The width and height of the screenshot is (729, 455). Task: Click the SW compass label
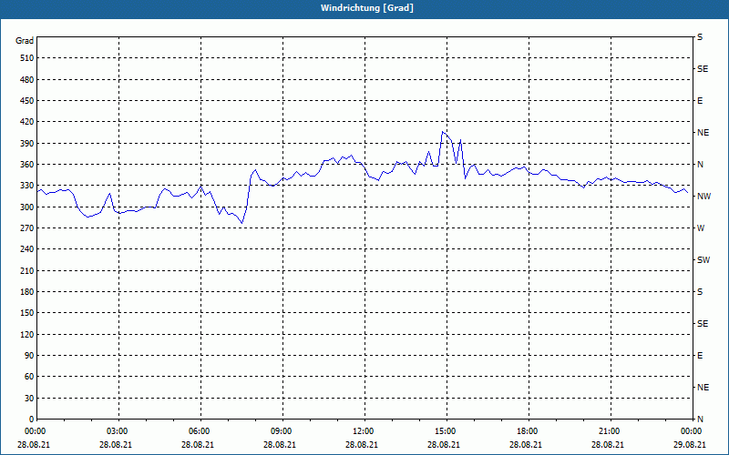pos(703,260)
